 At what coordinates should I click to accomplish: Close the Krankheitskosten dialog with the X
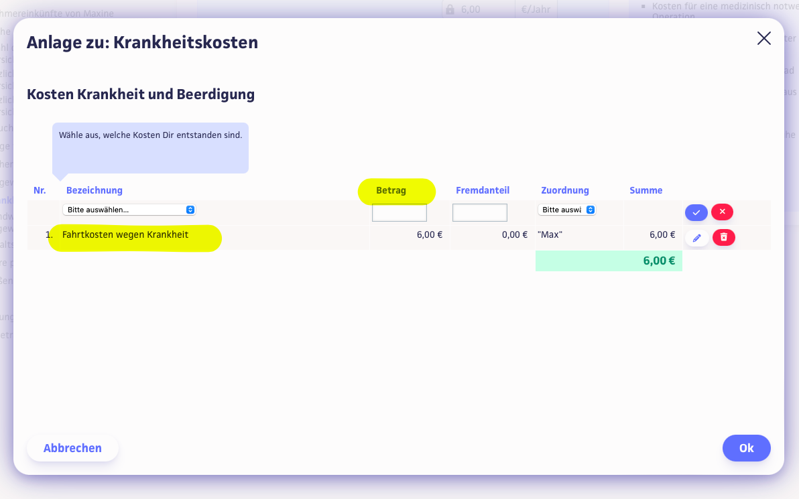tap(763, 38)
